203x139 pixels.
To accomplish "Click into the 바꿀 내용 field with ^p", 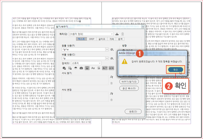I will (84, 58).
